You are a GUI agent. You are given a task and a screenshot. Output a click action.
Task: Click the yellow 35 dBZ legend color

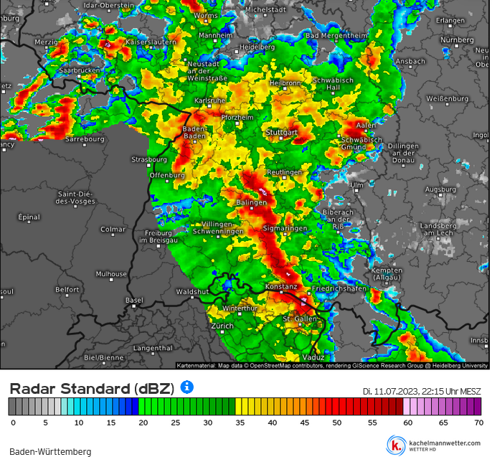pos(240,407)
